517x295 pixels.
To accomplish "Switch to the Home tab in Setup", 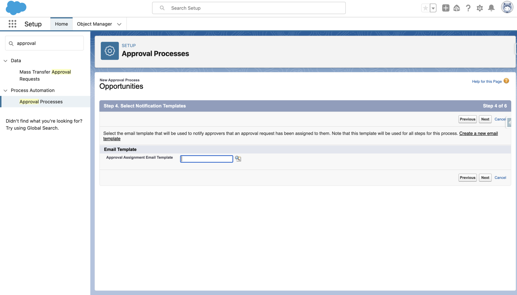I will [x=61, y=24].
